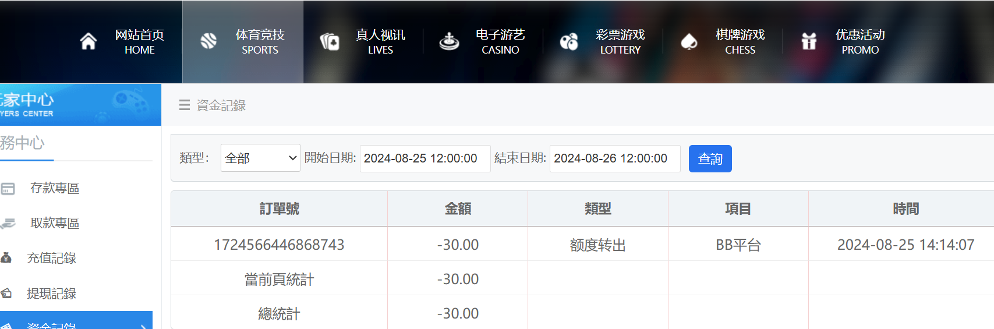The height and width of the screenshot is (329, 994).
Task: Click the playing cards Lives icon
Action: [x=330, y=41]
